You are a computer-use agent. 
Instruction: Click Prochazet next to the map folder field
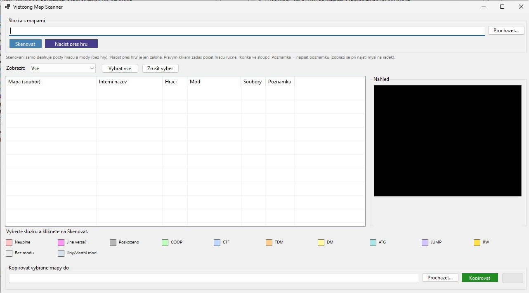pos(506,31)
